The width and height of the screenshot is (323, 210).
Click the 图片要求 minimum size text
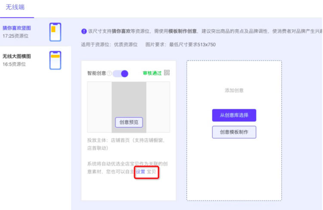(180, 45)
